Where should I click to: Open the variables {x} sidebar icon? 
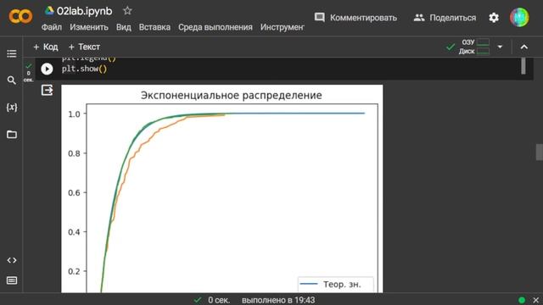click(11, 108)
